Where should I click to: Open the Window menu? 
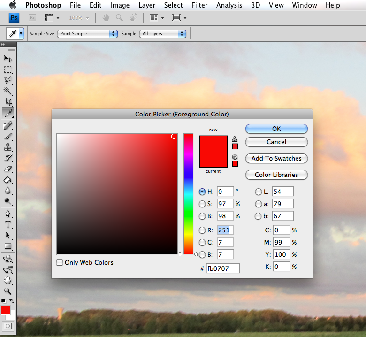[305, 5]
